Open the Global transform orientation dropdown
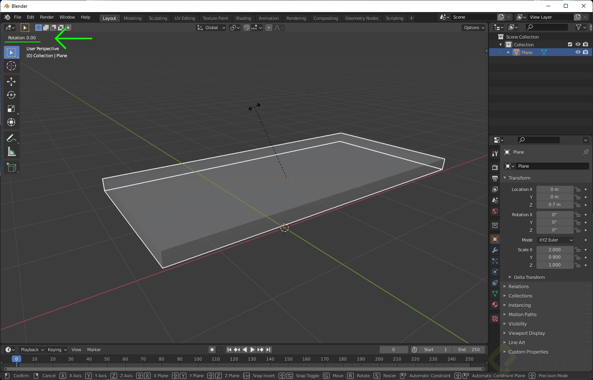 [x=211, y=28]
